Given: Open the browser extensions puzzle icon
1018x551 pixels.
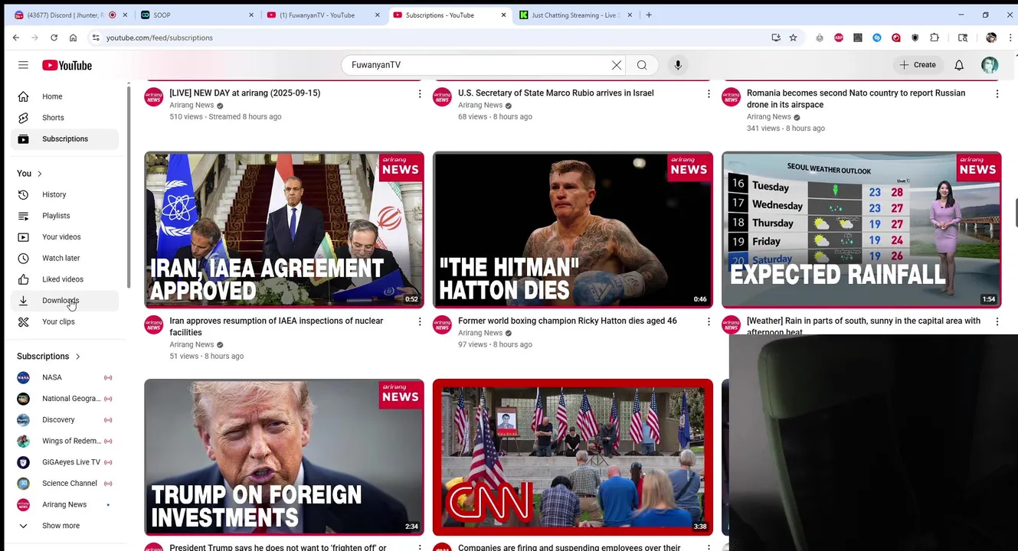Looking at the screenshot, I should 935,37.
